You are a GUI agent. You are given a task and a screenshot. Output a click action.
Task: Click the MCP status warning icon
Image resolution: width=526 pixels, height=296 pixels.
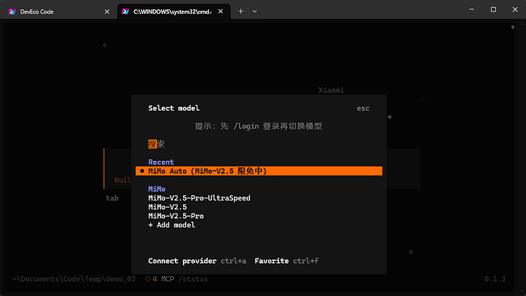click(x=148, y=279)
